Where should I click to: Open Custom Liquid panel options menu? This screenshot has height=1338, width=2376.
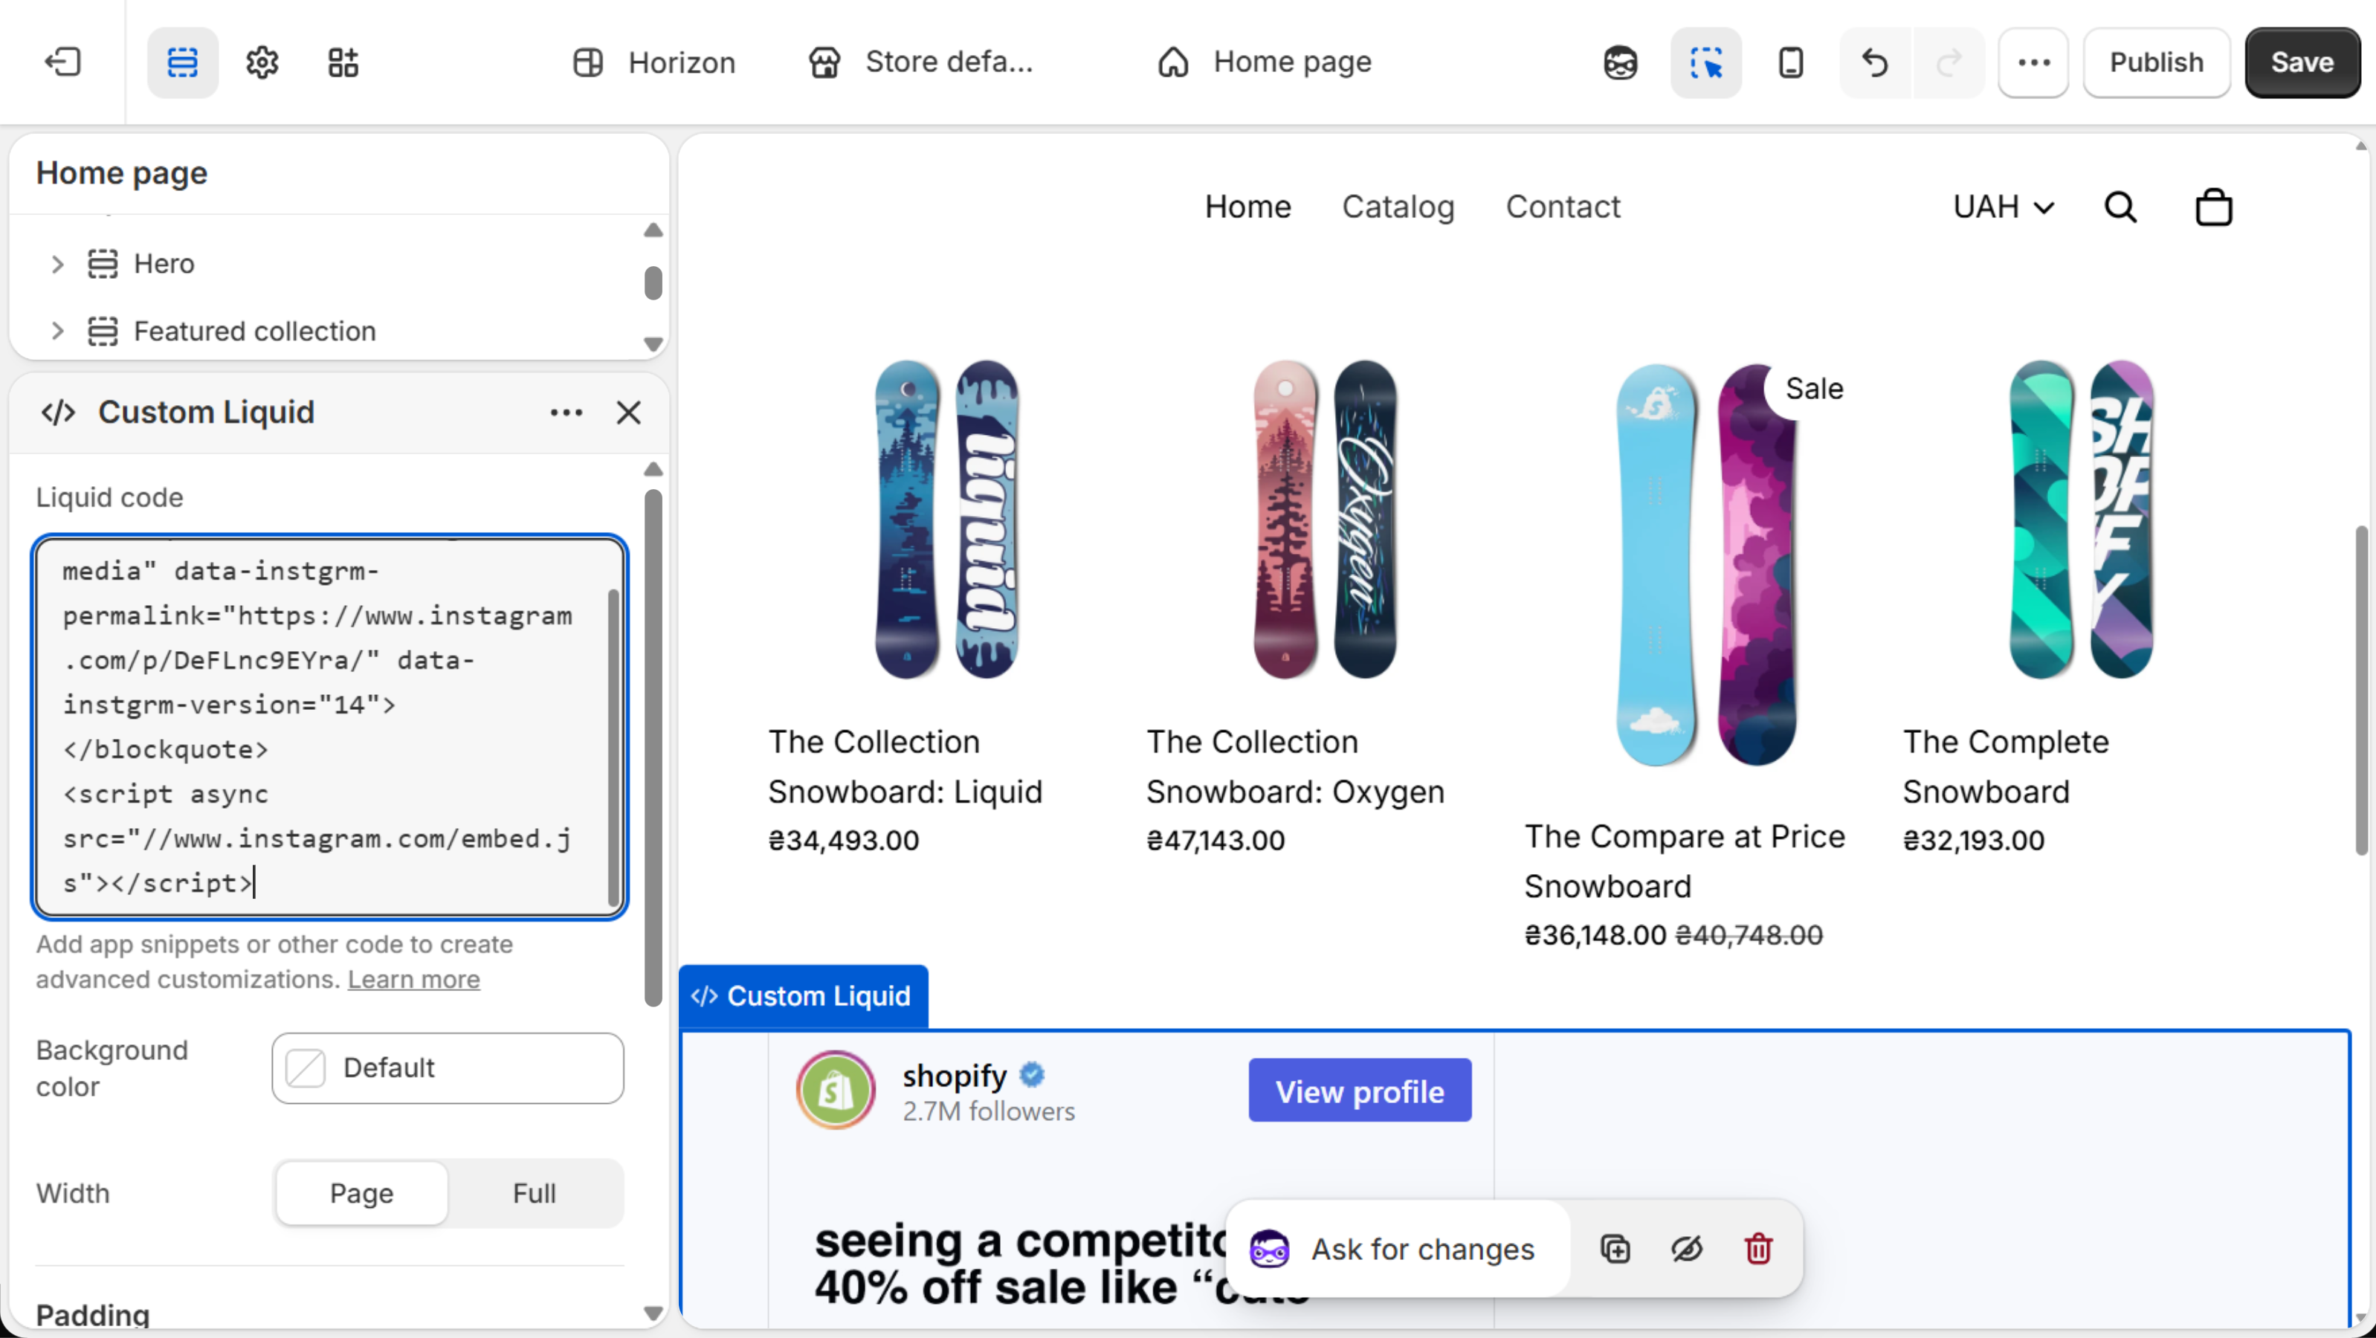(566, 413)
